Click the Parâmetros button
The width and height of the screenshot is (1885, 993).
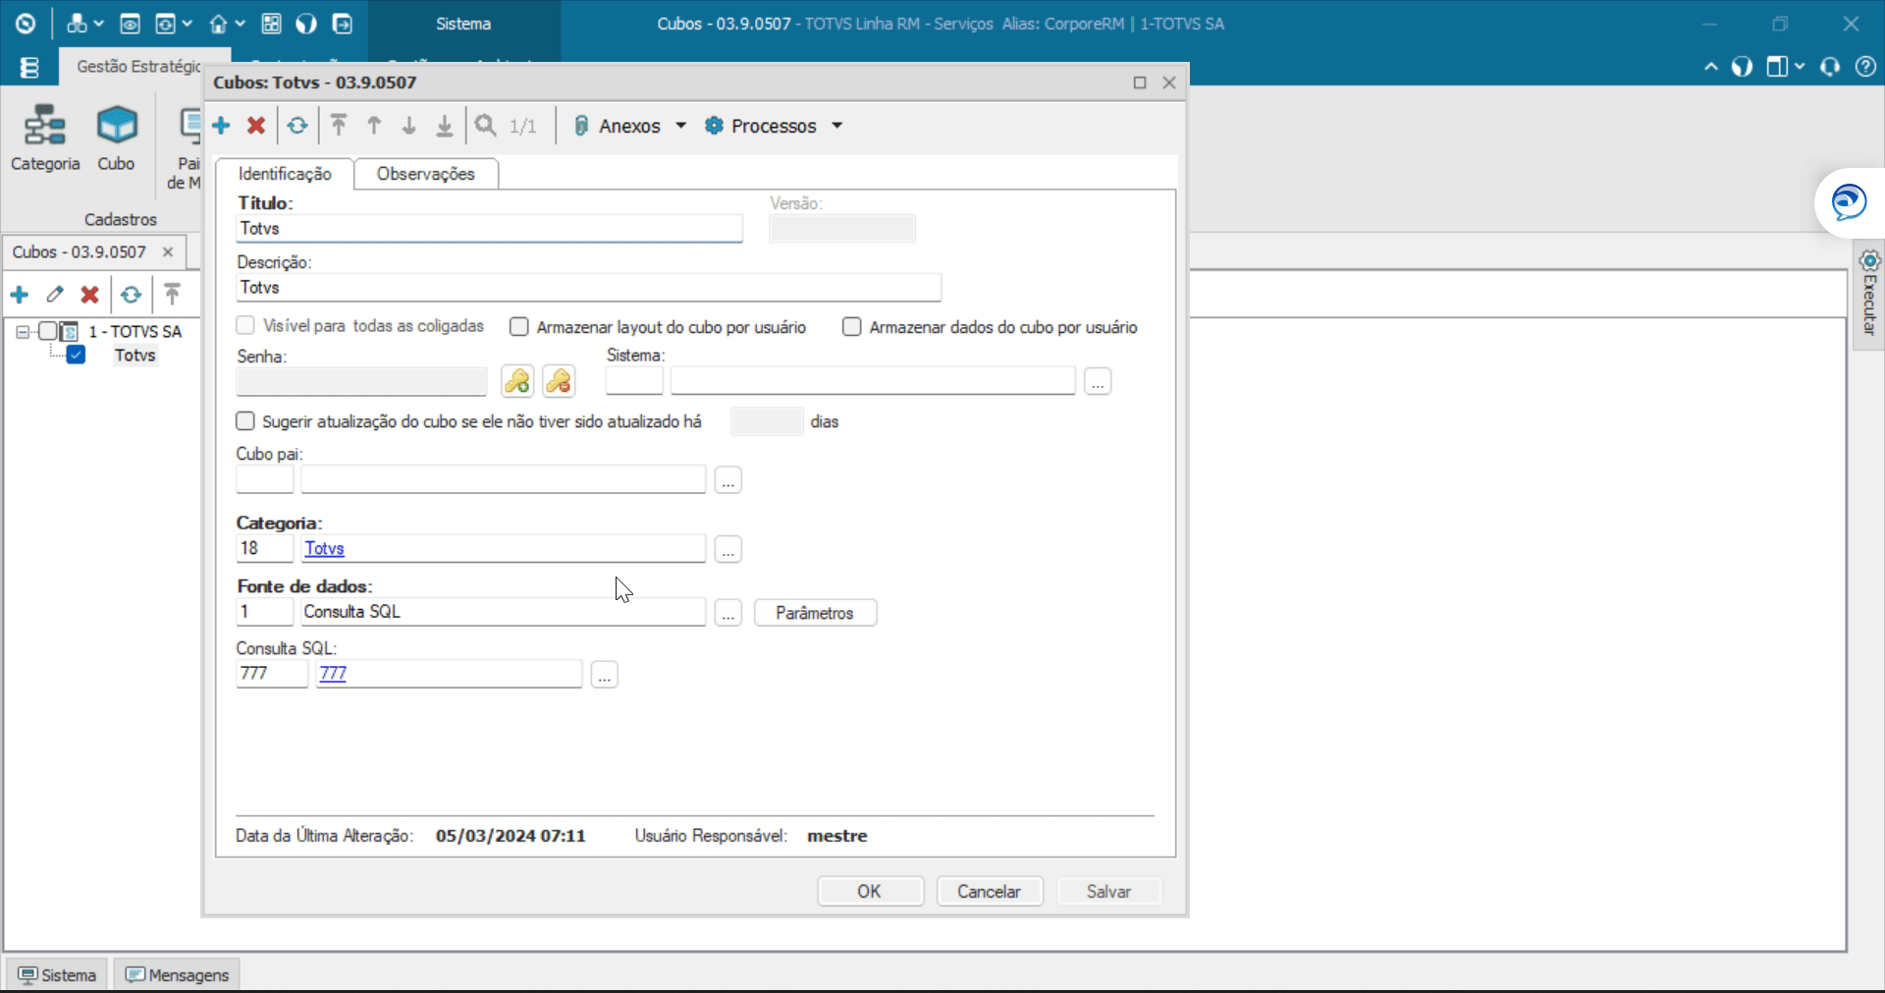pos(815,612)
